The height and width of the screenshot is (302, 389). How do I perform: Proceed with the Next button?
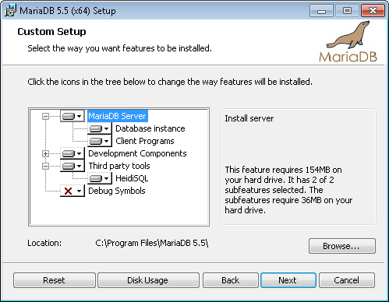[x=288, y=280]
